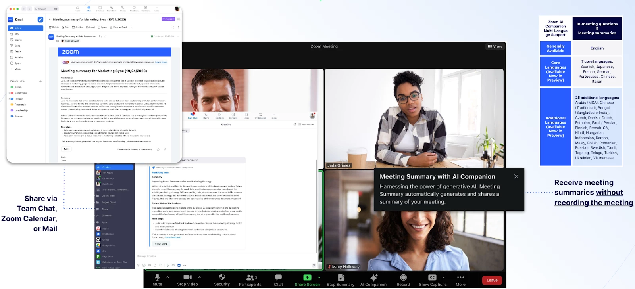Star the open email from the toolbar

[65, 27]
